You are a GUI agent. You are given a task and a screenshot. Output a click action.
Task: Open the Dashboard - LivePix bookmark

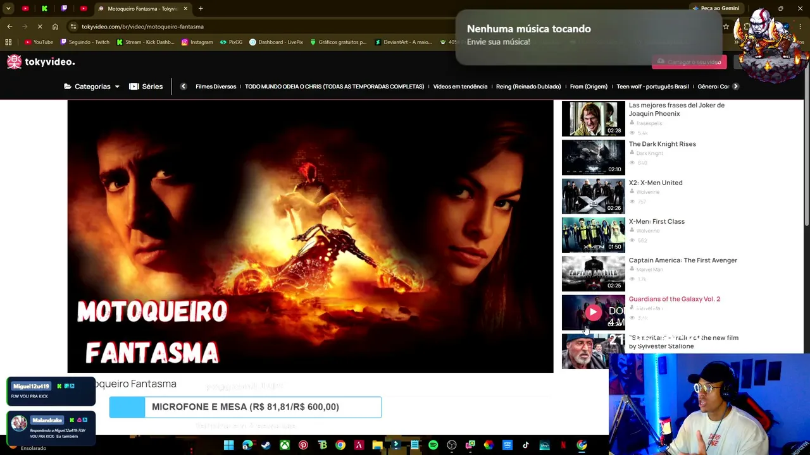pyautogui.click(x=276, y=42)
